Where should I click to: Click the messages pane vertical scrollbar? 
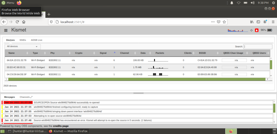(274, 108)
